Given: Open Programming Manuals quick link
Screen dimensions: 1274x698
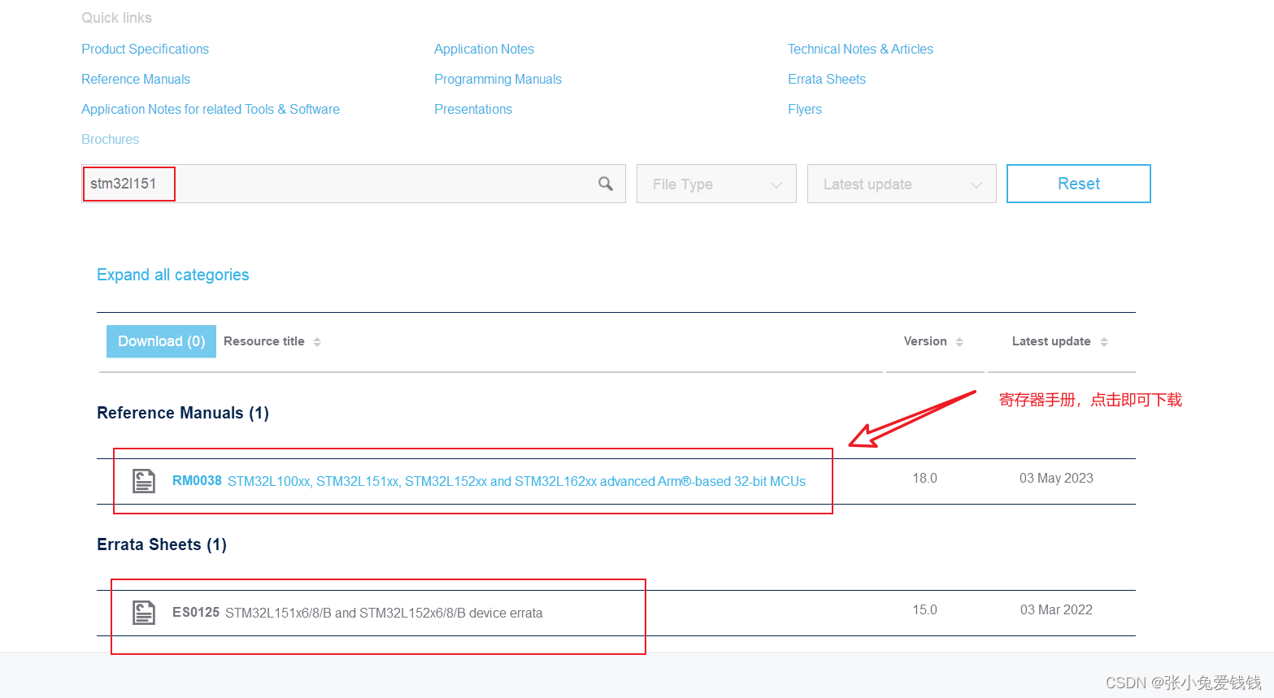Looking at the screenshot, I should pos(498,79).
